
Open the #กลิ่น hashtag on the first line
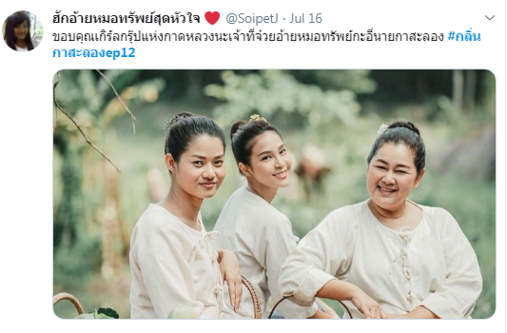tap(464, 36)
